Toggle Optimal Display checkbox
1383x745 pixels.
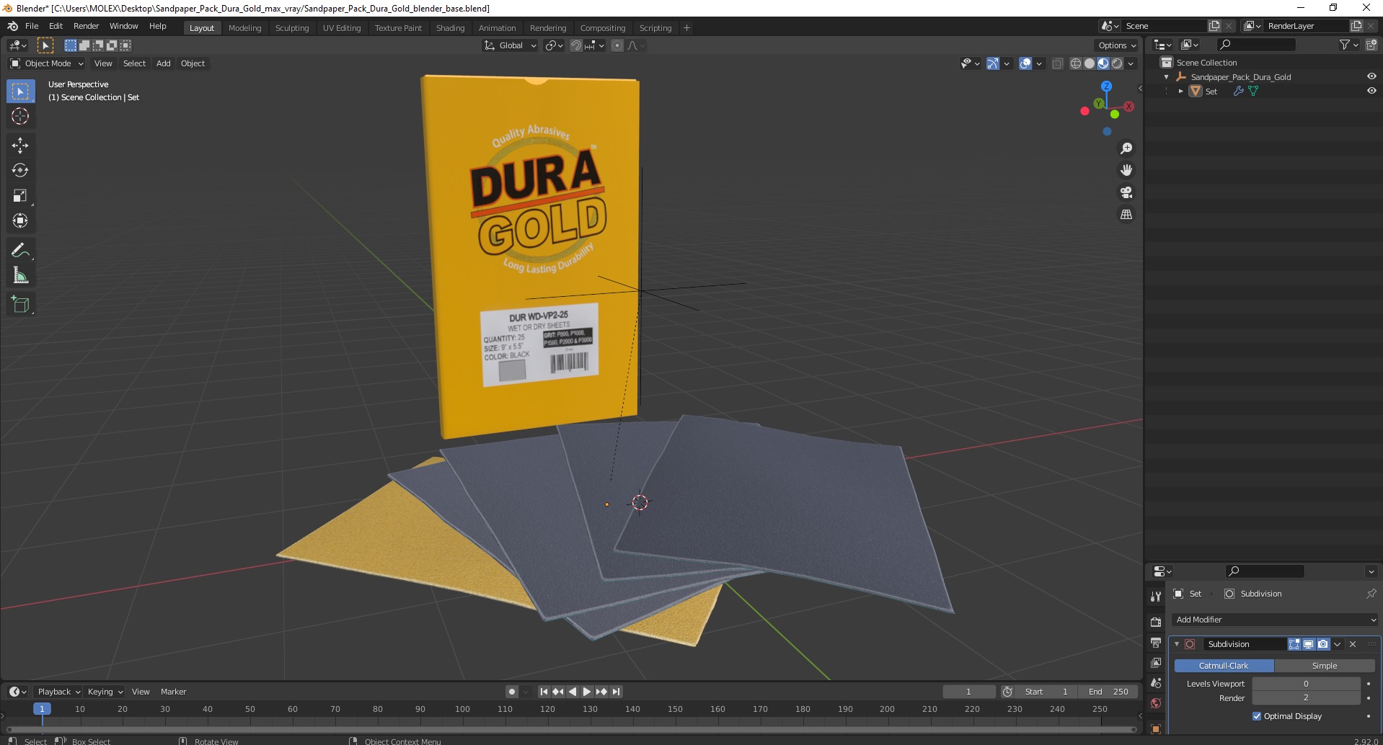1257,716
